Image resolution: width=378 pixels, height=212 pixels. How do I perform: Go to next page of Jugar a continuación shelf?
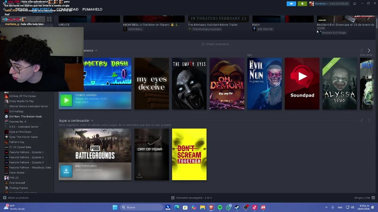369,121
